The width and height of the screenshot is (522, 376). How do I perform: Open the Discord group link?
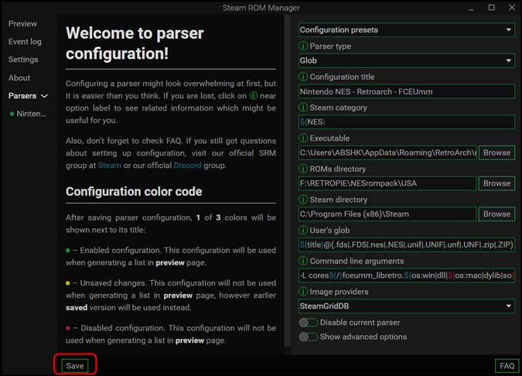(x=187, y=166)
